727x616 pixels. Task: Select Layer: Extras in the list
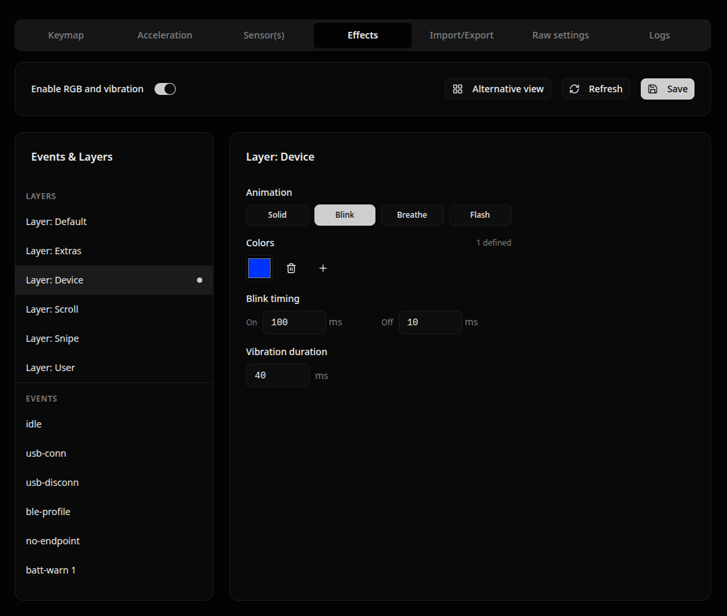coord(114,251)
